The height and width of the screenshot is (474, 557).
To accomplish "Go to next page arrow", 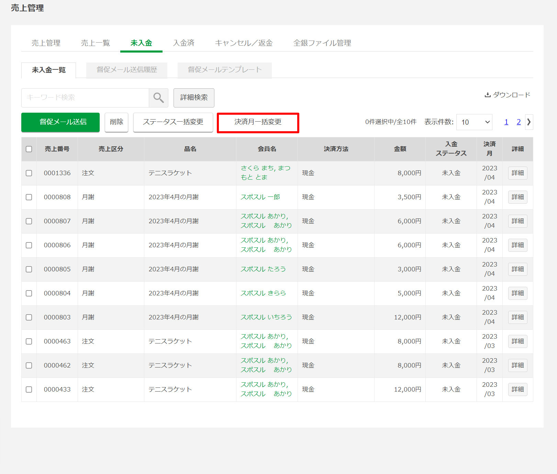I will tap(529, 122).
